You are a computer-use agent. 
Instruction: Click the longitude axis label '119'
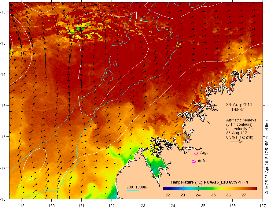click(21, 206)
